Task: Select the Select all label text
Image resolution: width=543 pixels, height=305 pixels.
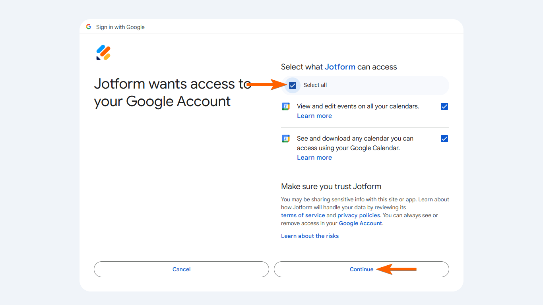Action: point(315,85)
